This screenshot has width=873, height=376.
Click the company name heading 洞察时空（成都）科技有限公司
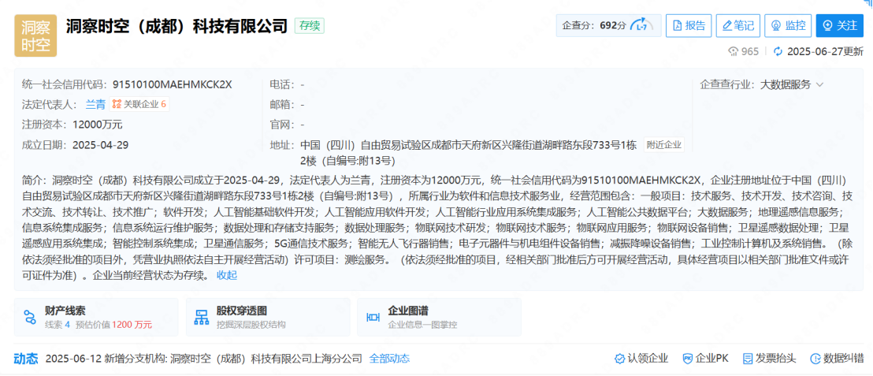[x=176, y=26]
